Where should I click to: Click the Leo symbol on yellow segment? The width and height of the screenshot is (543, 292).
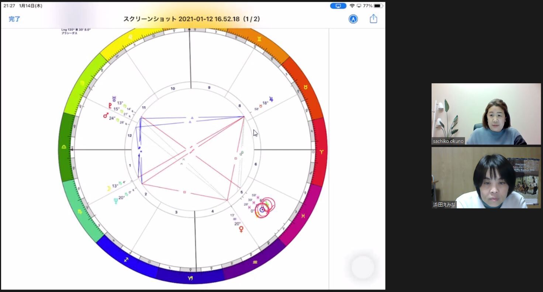130,38
